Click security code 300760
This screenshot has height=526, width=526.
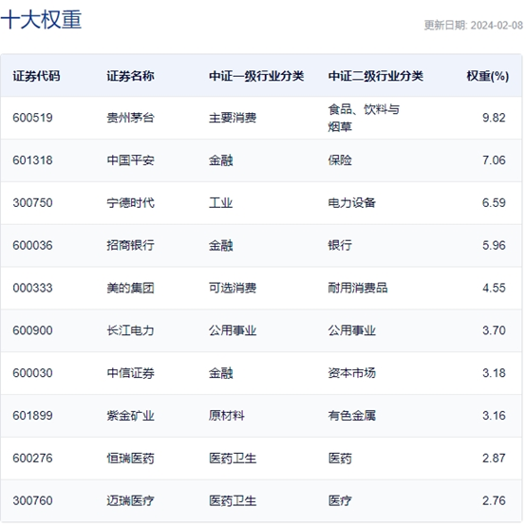(32, 501)
